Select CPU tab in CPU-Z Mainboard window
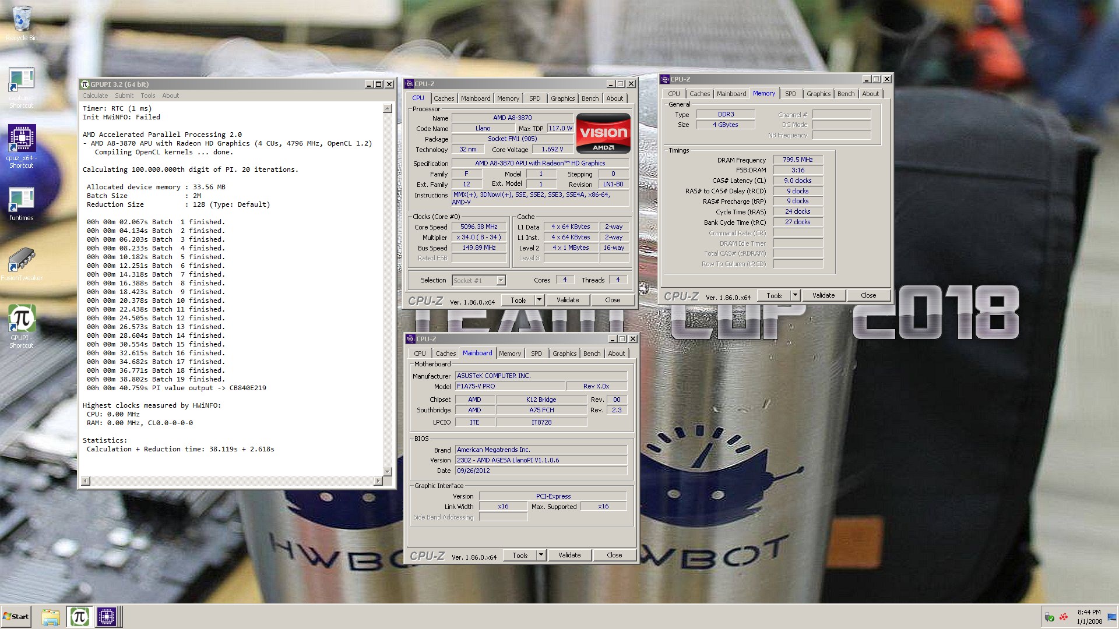 pos(420,354)
